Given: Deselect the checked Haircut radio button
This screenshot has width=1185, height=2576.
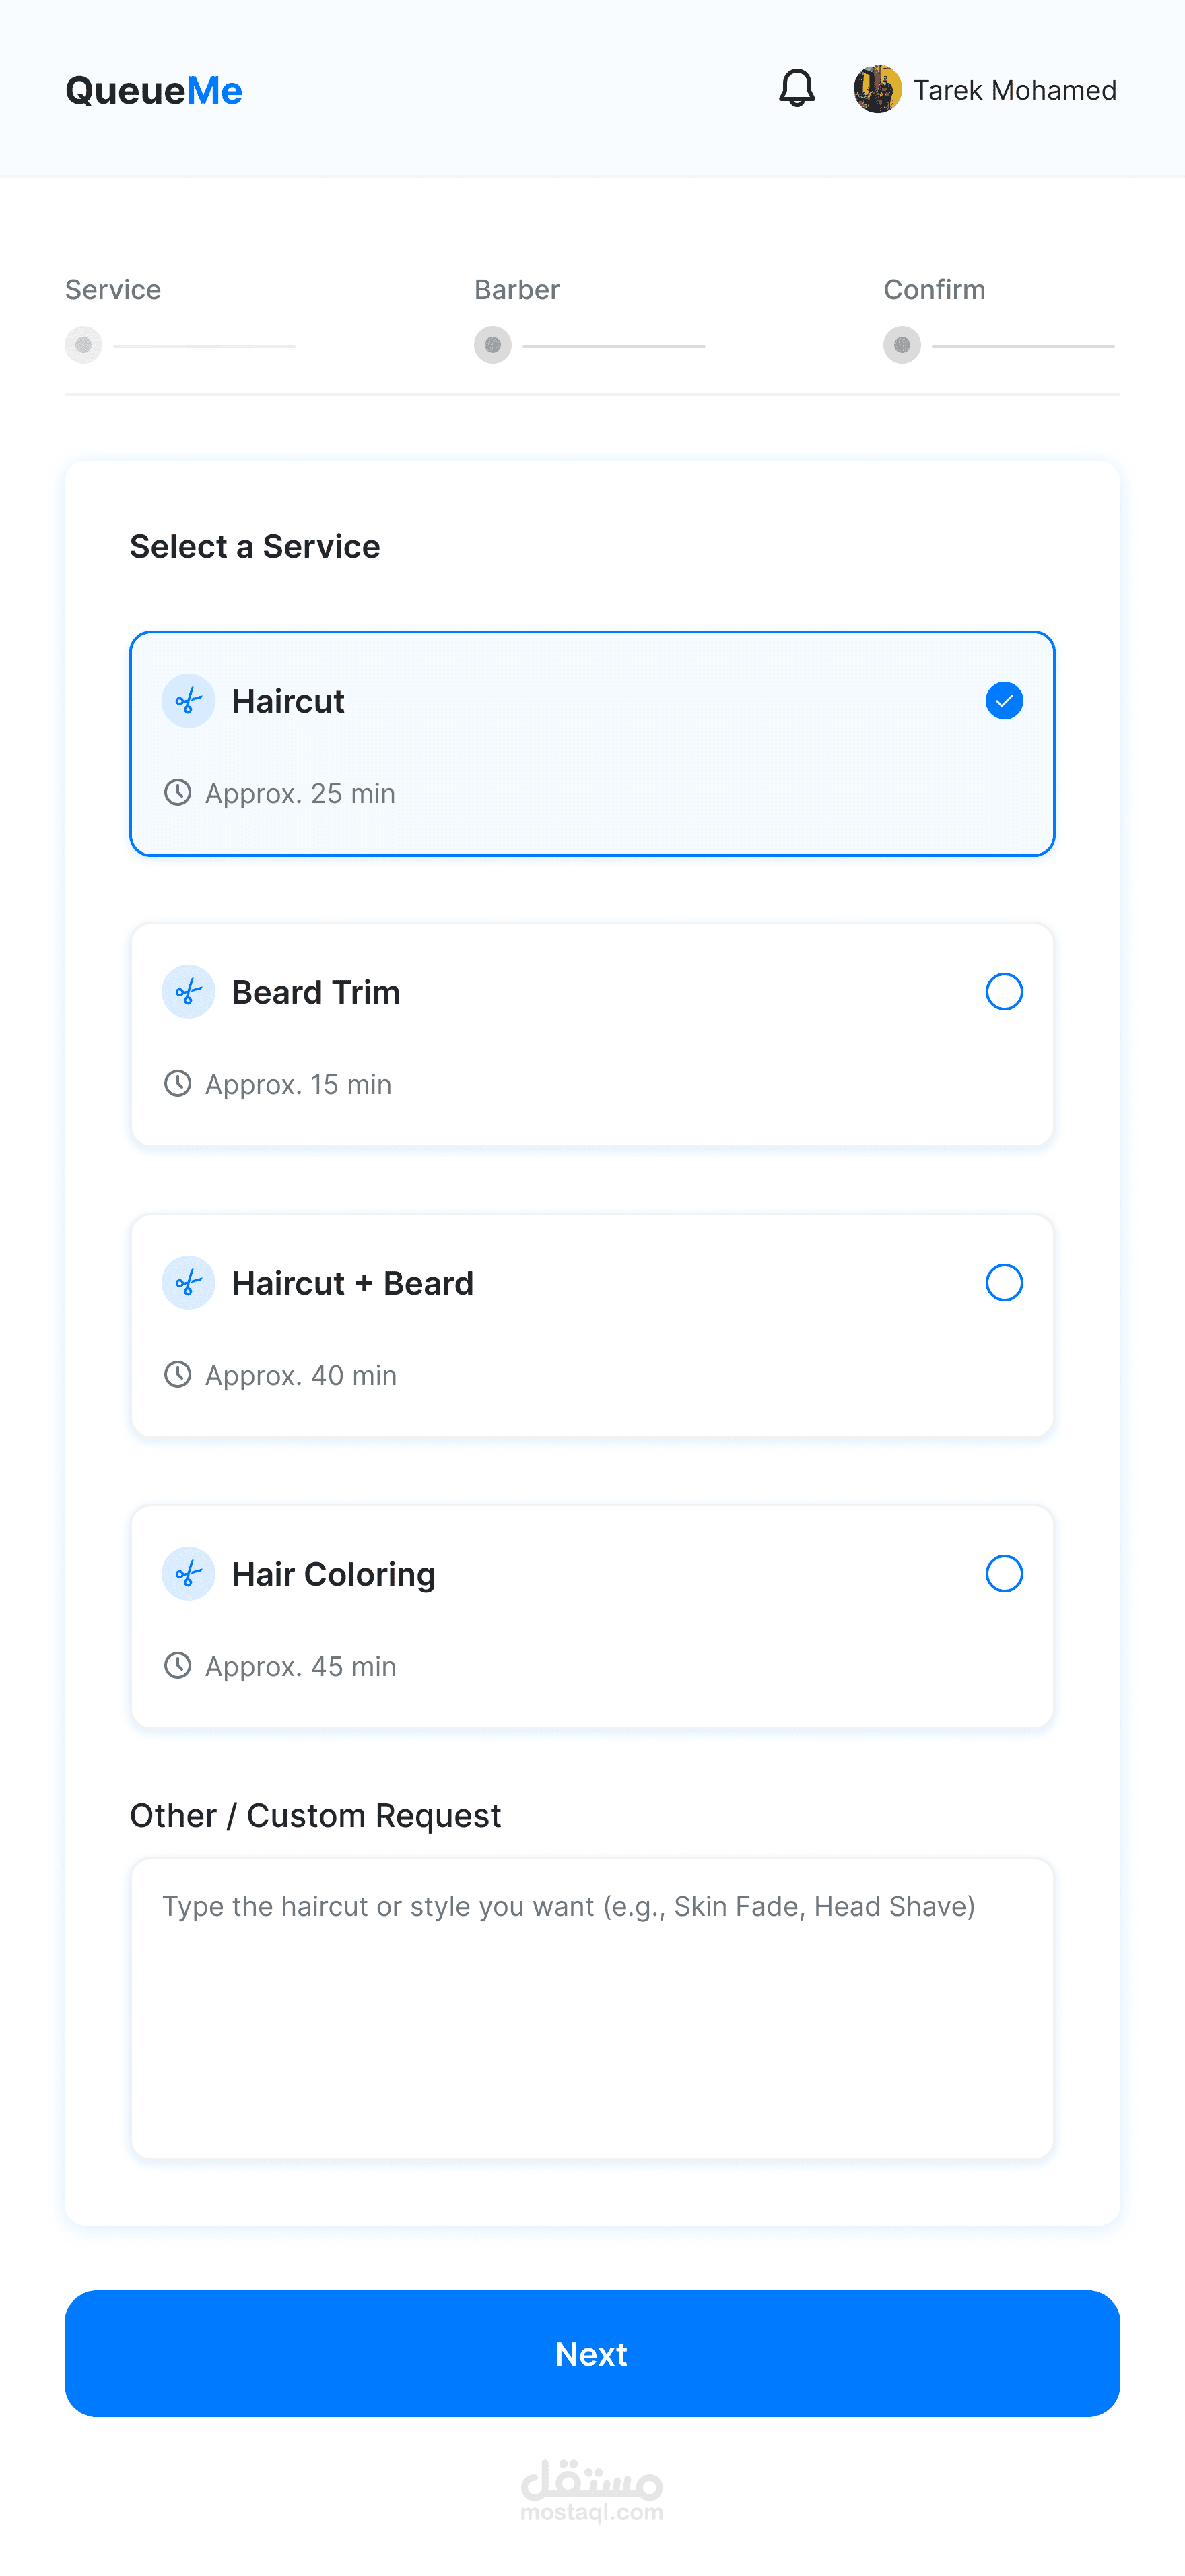Looking at the screenshot, I should 1003,701.
